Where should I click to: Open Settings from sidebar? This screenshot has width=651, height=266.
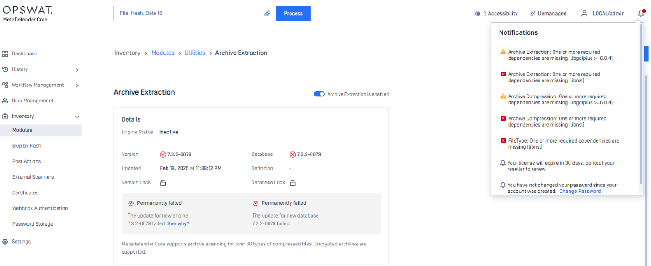pyautogui.click(x=21, y=242)
